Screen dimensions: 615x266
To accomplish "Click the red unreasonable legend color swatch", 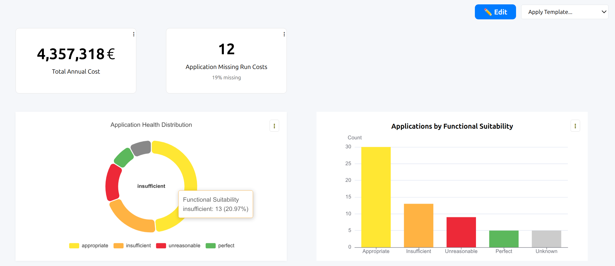I will (x=161, y=245).
